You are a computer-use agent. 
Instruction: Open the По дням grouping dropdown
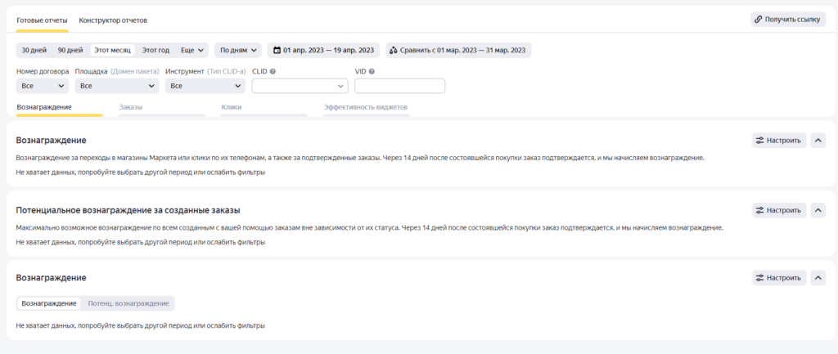click(238, 50)
